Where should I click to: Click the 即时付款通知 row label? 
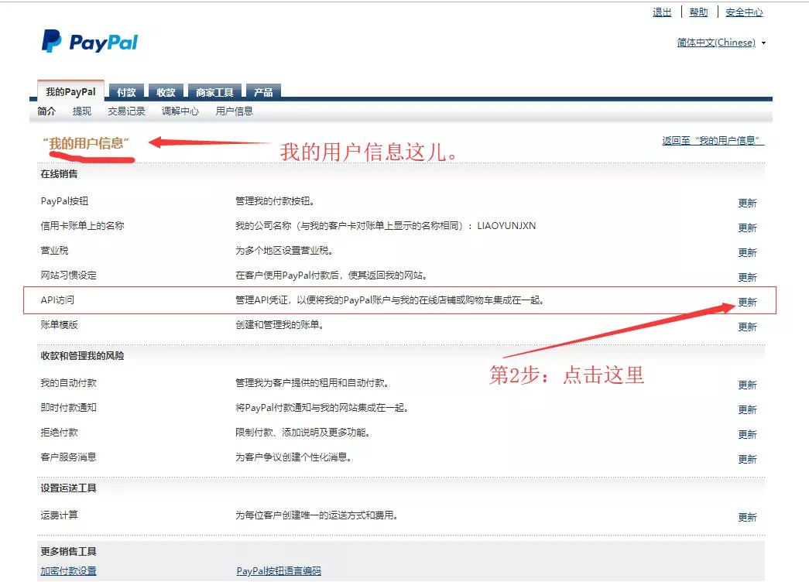point(69,408)
